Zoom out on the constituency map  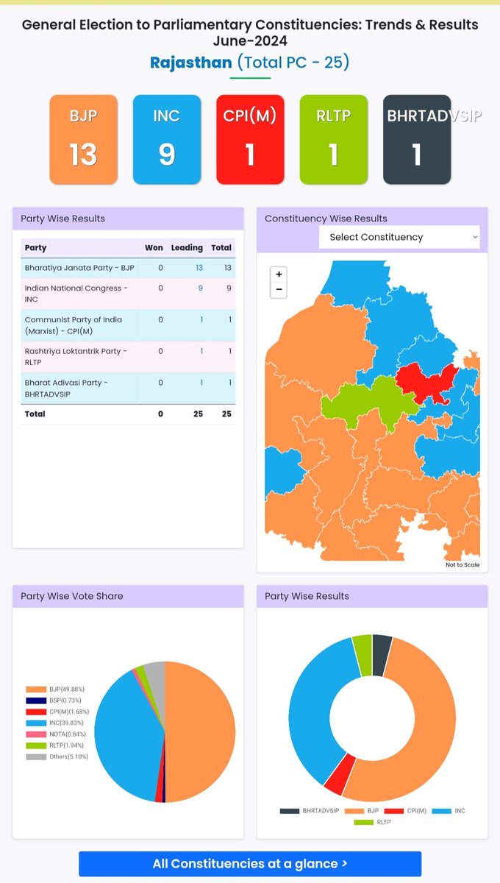pyautogui.click(x=279, y=290)
